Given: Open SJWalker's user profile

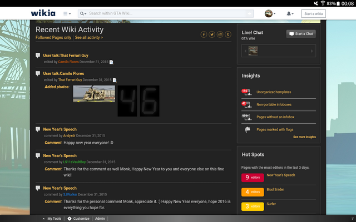Looking at the screenshot, I should point(70,195).
